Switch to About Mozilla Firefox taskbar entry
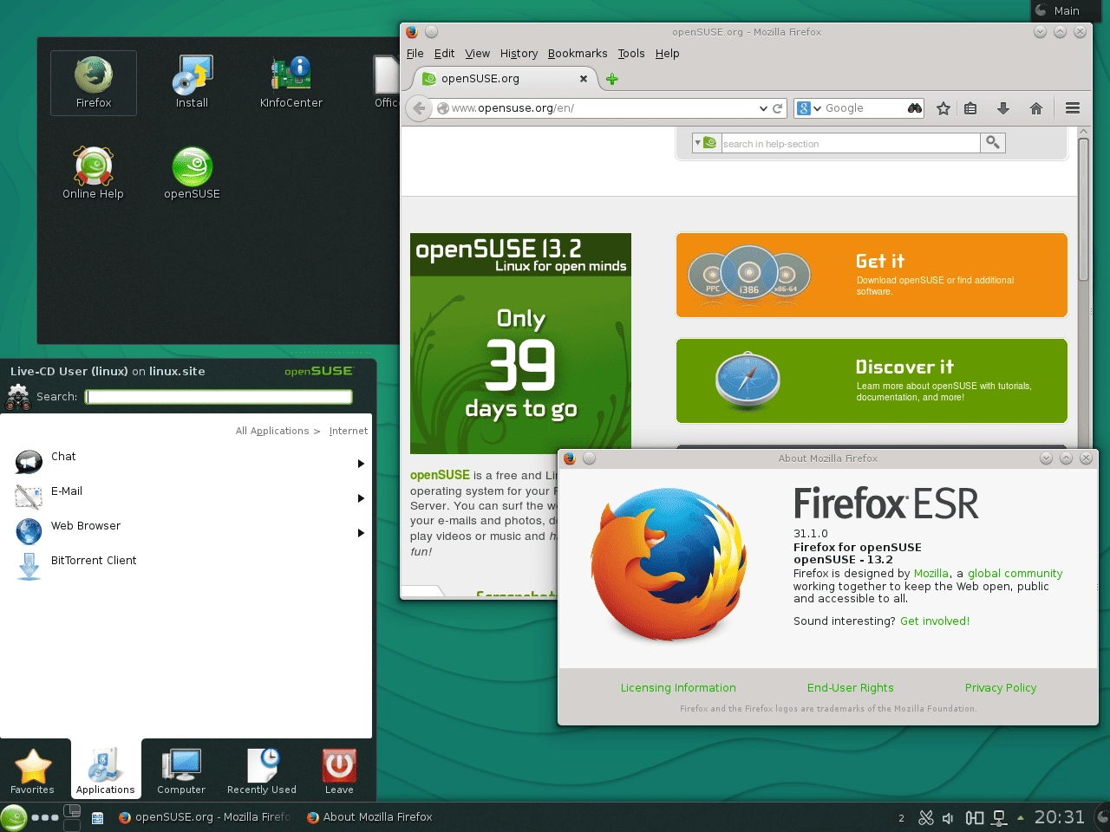This screenshot has width=1110, height=832. [x=370, y=817]
